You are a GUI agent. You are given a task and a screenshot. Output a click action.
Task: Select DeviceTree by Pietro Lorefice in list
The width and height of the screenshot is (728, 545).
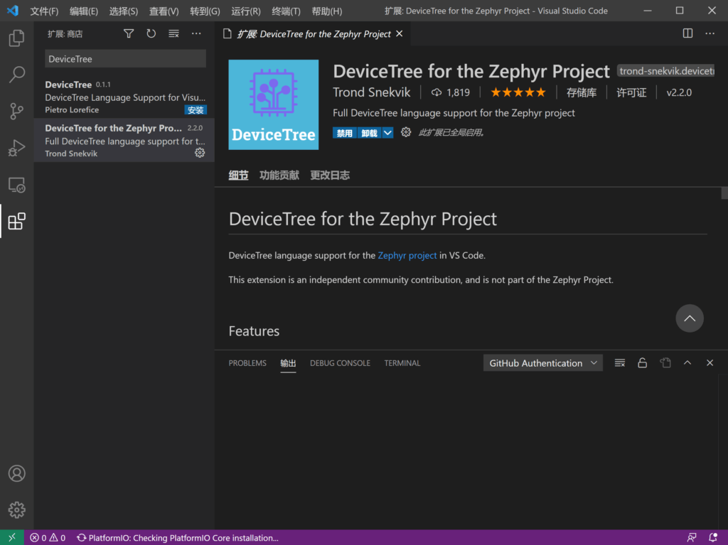(x=124, y=97)
